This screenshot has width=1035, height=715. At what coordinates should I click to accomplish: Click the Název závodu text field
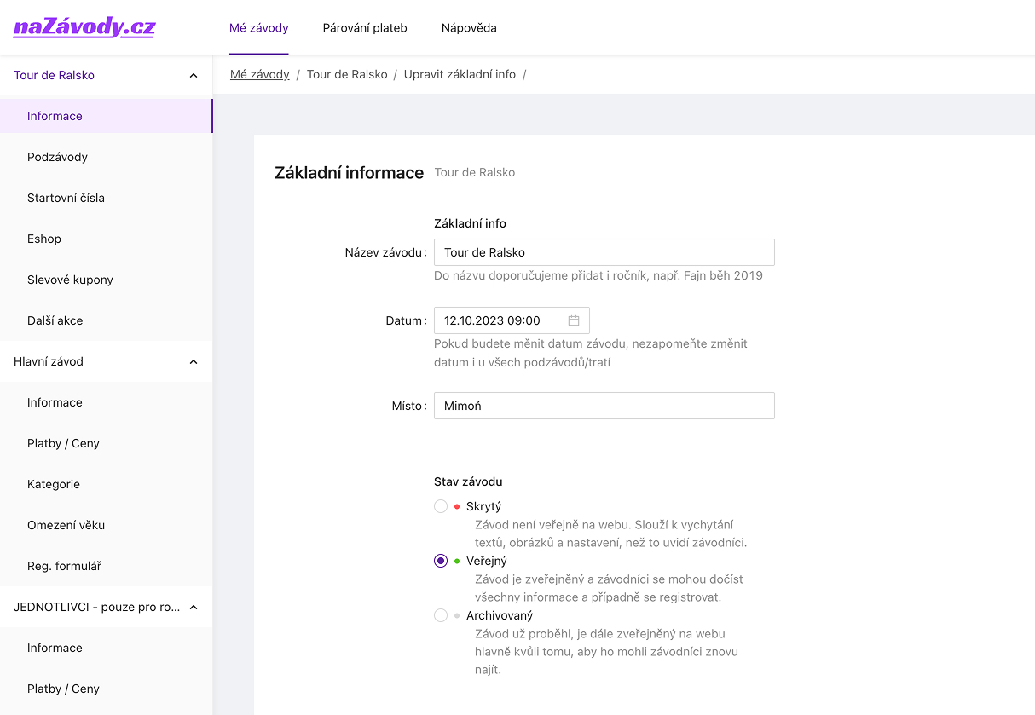(x=604, y=252)
